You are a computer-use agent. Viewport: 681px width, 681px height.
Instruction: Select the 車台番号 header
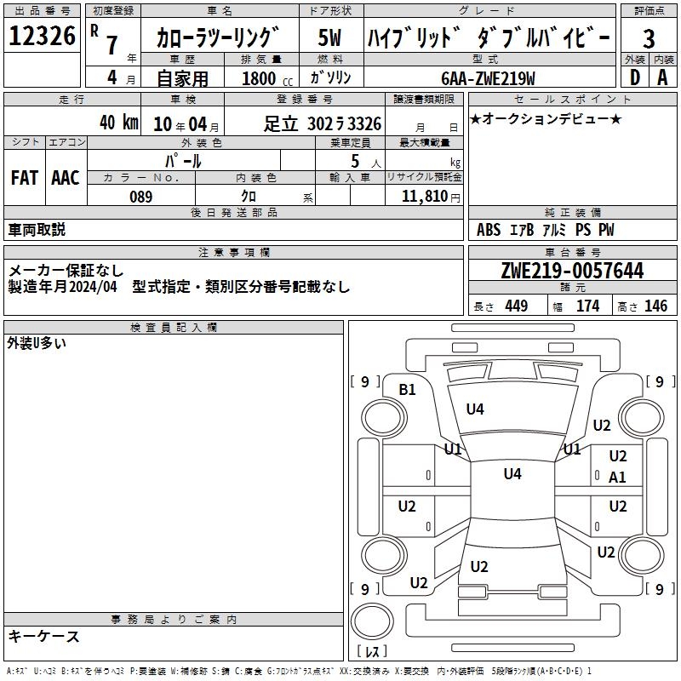pyautogui.click(x=572, y=252)
